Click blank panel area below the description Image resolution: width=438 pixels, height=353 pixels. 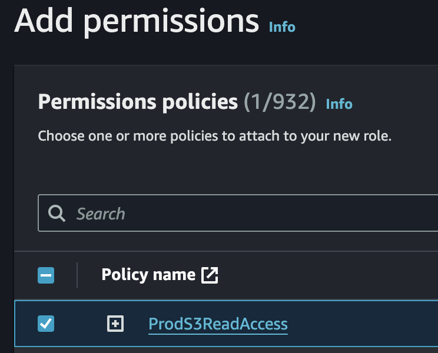click(235, 169)
